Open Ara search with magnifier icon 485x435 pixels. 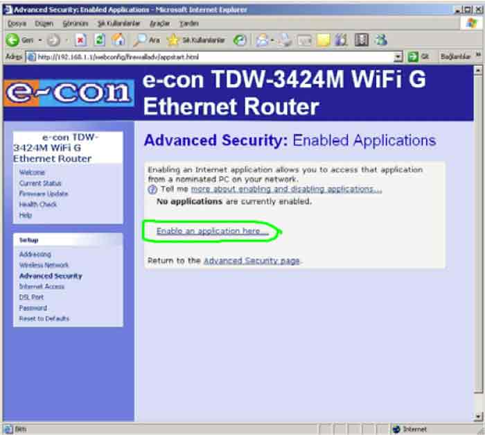point(147,40)
